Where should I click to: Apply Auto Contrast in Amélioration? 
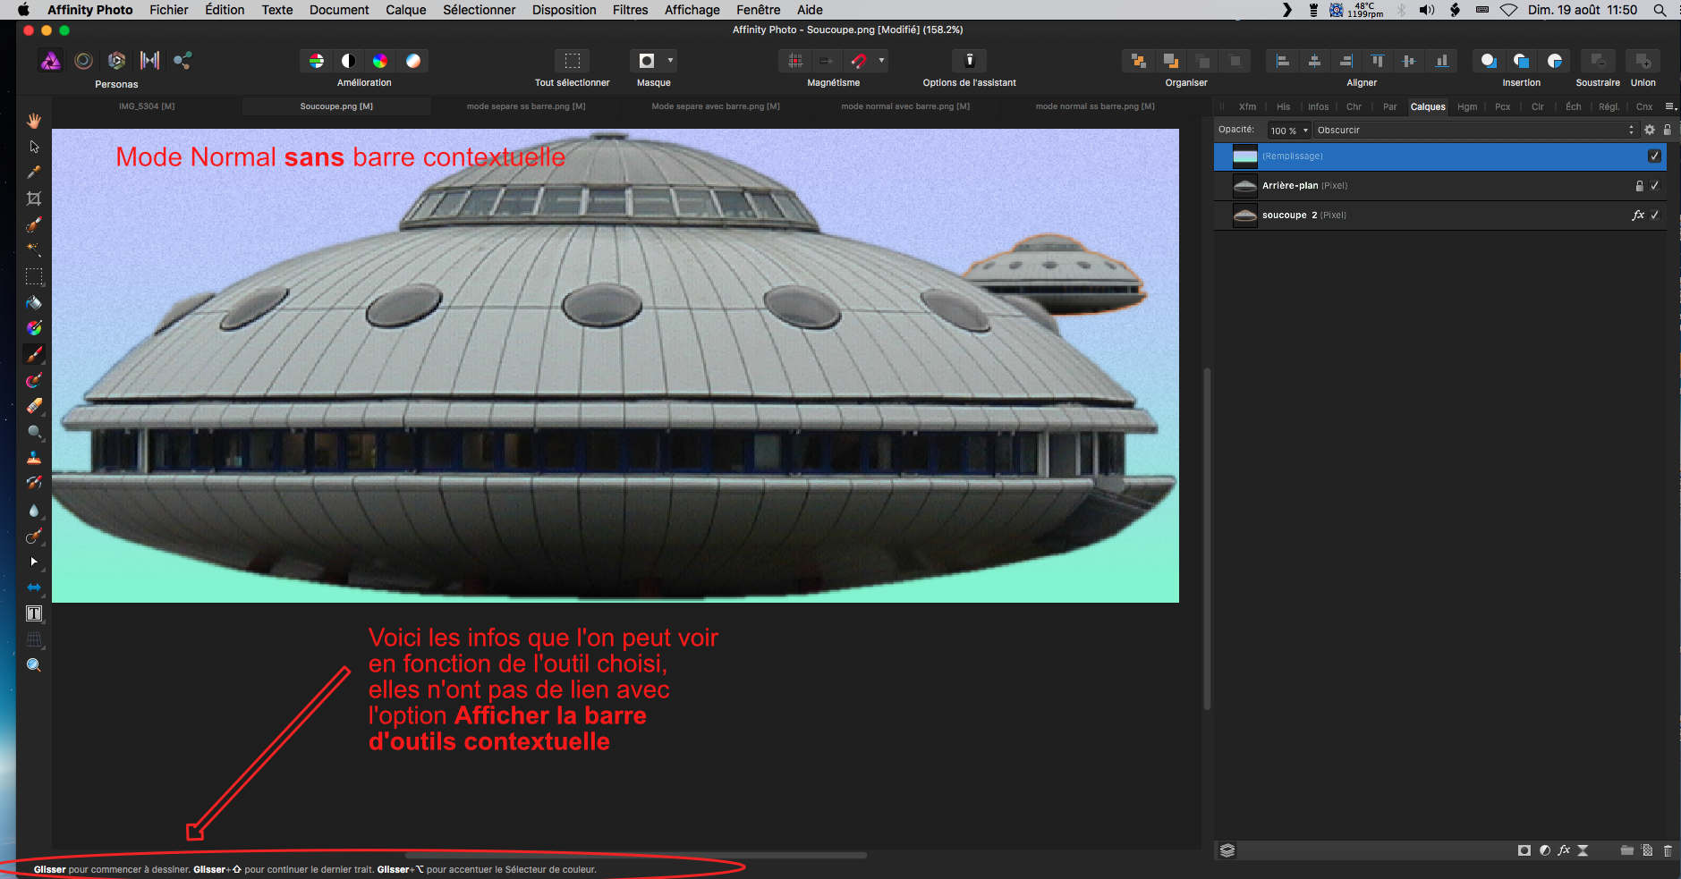point(348,61)
